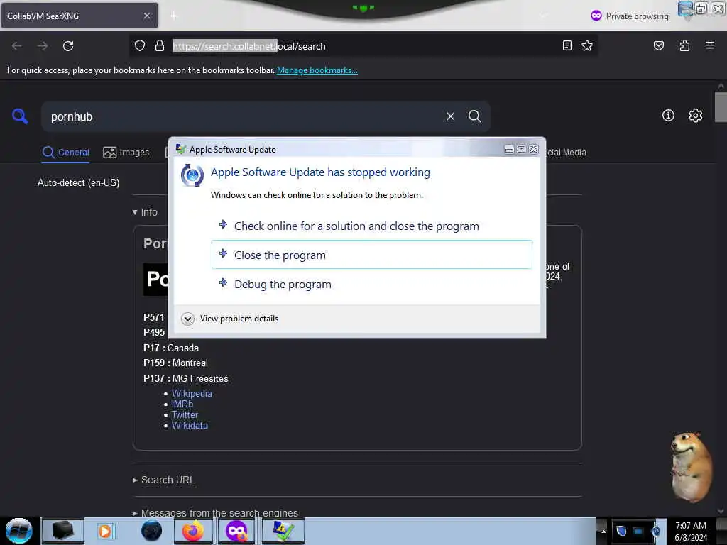The image size is (727, 545).
Task: Save to Pocket icon in toolbar
Action: click(x=658, y=45)
